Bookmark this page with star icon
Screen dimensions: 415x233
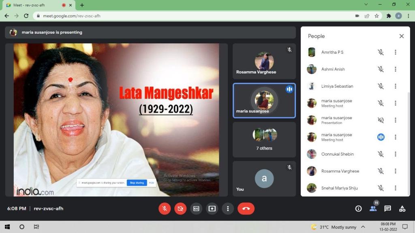click(x=376, y=16)
